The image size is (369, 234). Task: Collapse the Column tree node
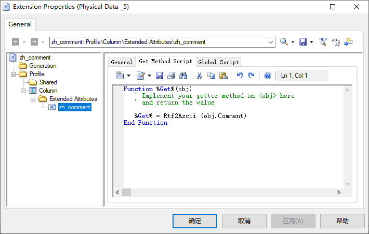click(x=23, y=91)
